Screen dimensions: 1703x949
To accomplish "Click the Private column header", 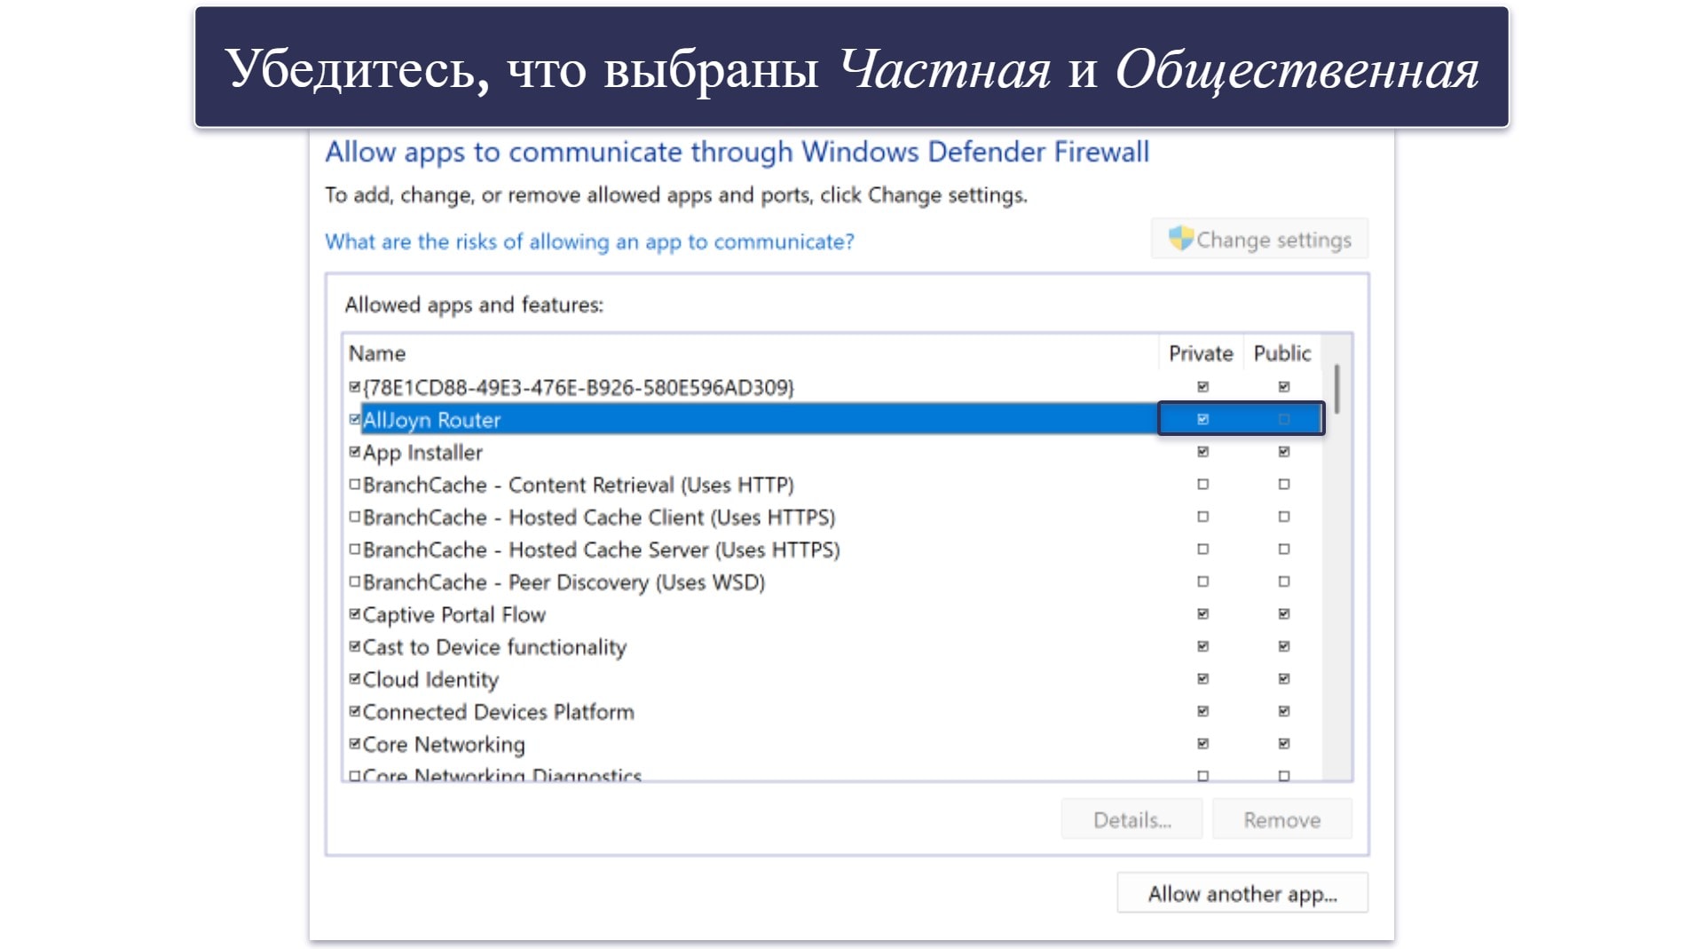I will (x=1201, y=353).
